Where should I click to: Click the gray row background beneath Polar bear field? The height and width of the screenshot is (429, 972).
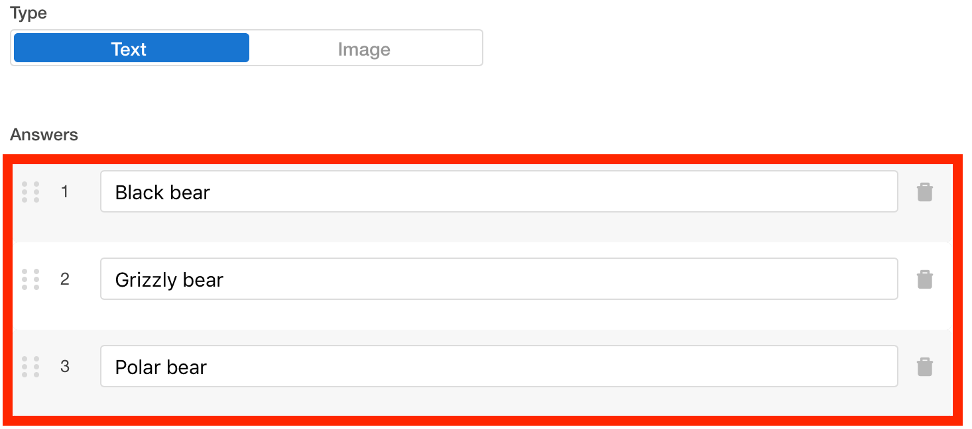click(483, 401)
